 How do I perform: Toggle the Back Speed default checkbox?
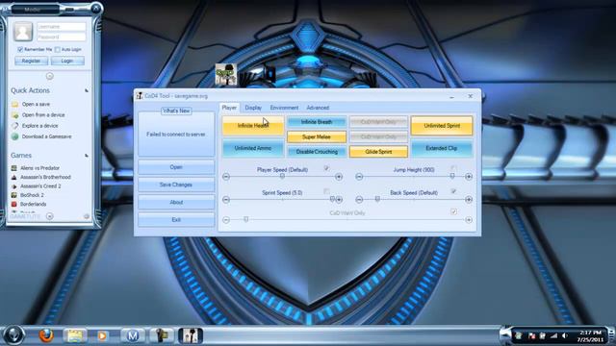point(453,191)
